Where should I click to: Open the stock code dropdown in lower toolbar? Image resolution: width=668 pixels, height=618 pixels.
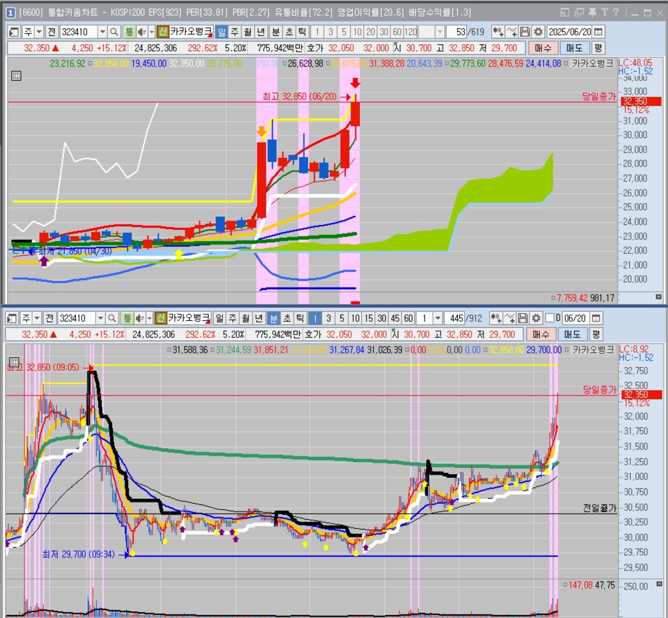point(100,318)
